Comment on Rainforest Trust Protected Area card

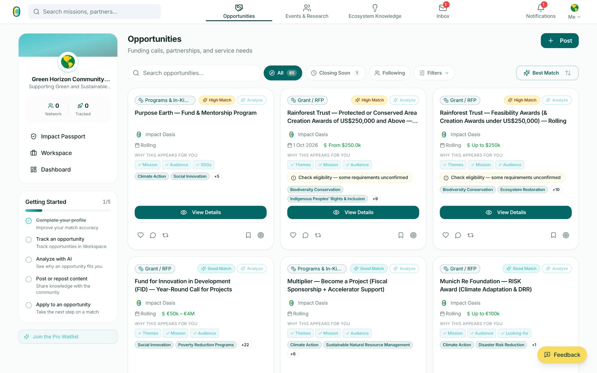305,235
